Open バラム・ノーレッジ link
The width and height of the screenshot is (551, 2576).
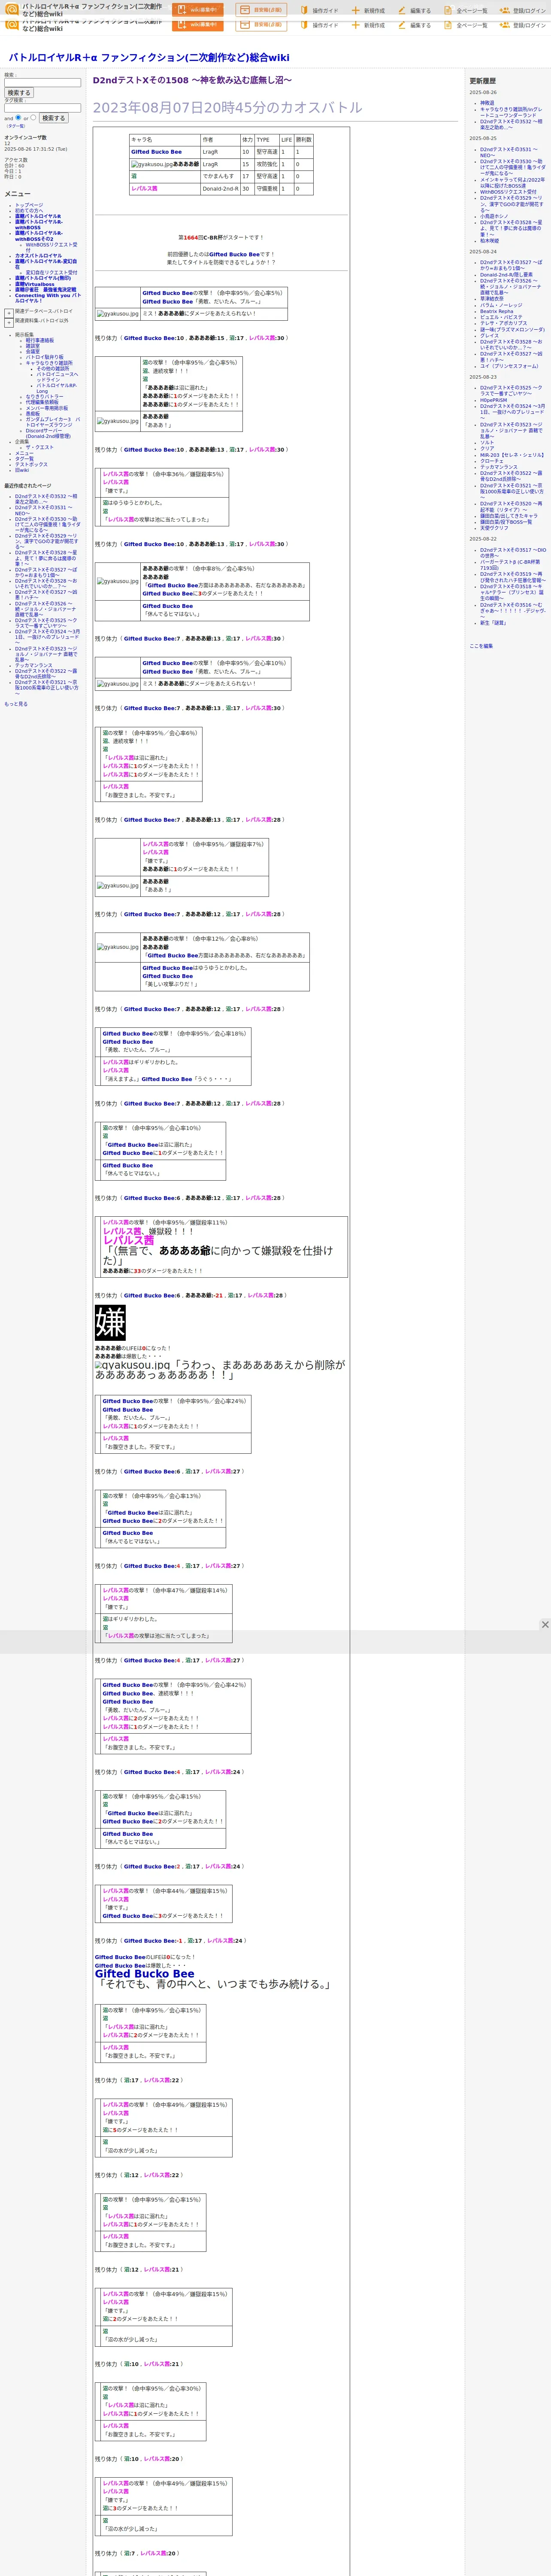pyautogui.click(x=501, y=305)
